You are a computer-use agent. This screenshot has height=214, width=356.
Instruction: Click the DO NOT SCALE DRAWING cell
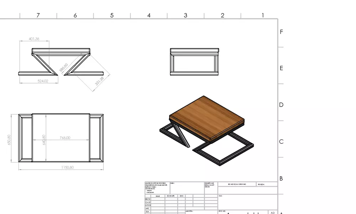pos(237,184)
